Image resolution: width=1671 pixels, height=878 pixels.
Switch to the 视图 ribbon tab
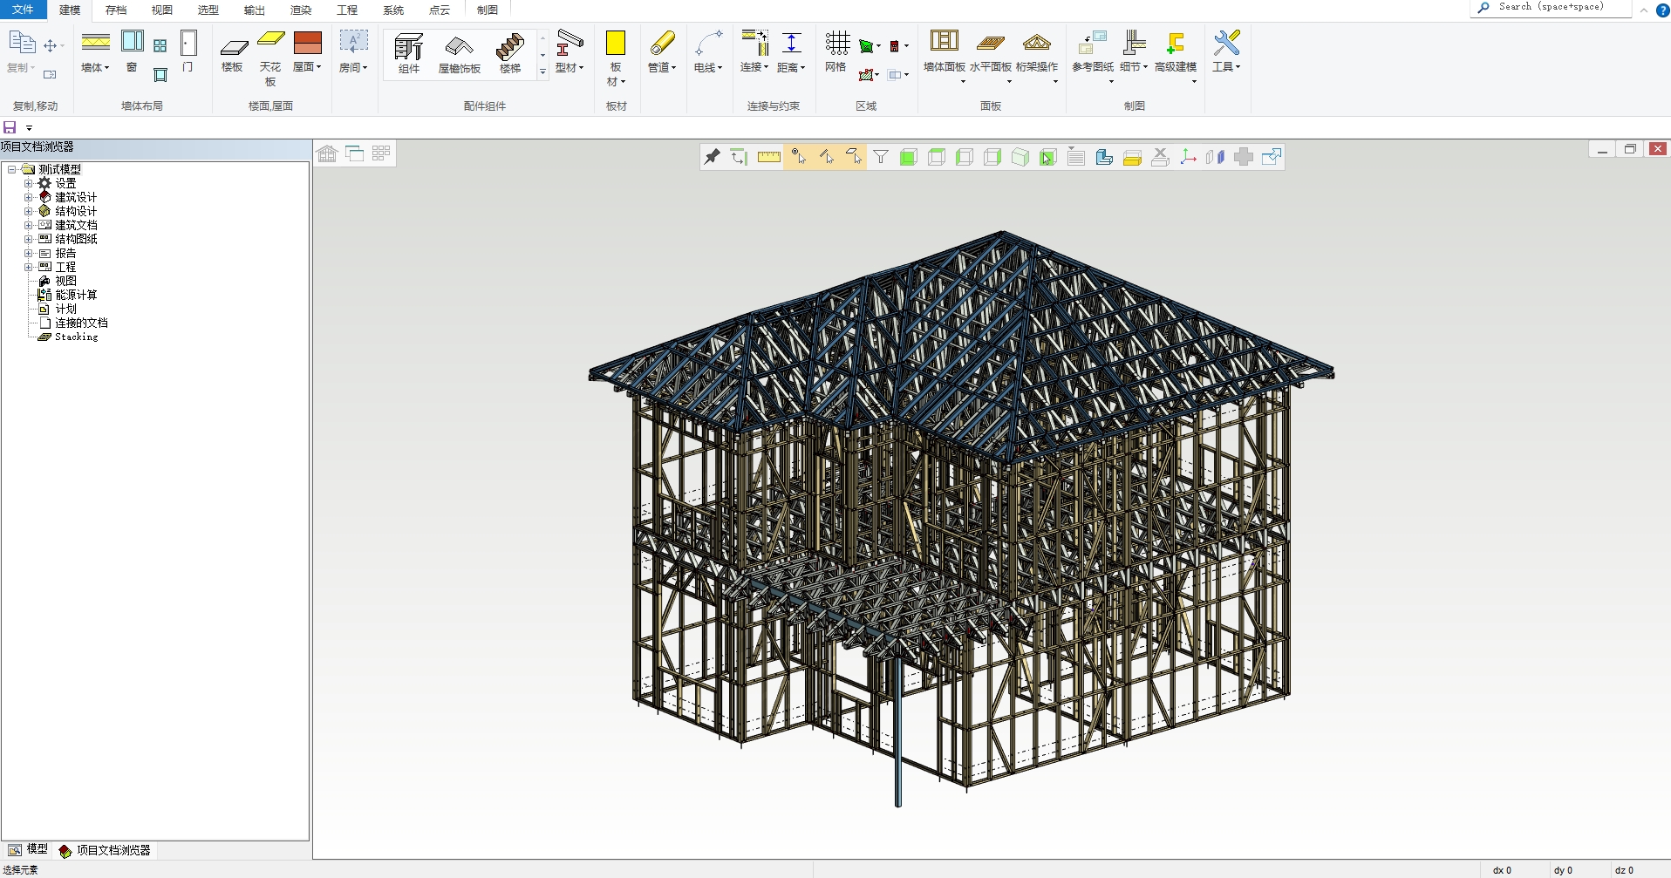[x=162, y=10]
